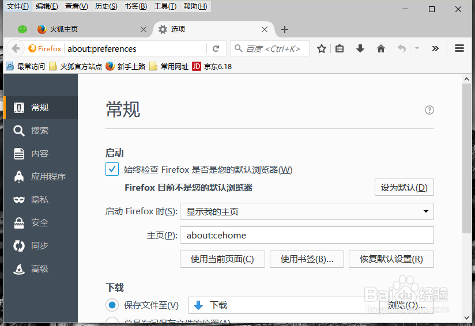The width and height of the screenshot is (475, 326).
Task: Close the 选项 tab
Action: pos(265,29)
